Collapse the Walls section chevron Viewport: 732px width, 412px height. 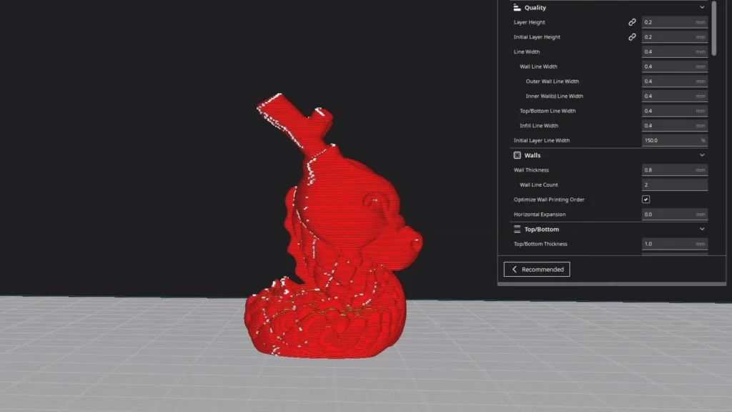point(702,155)
